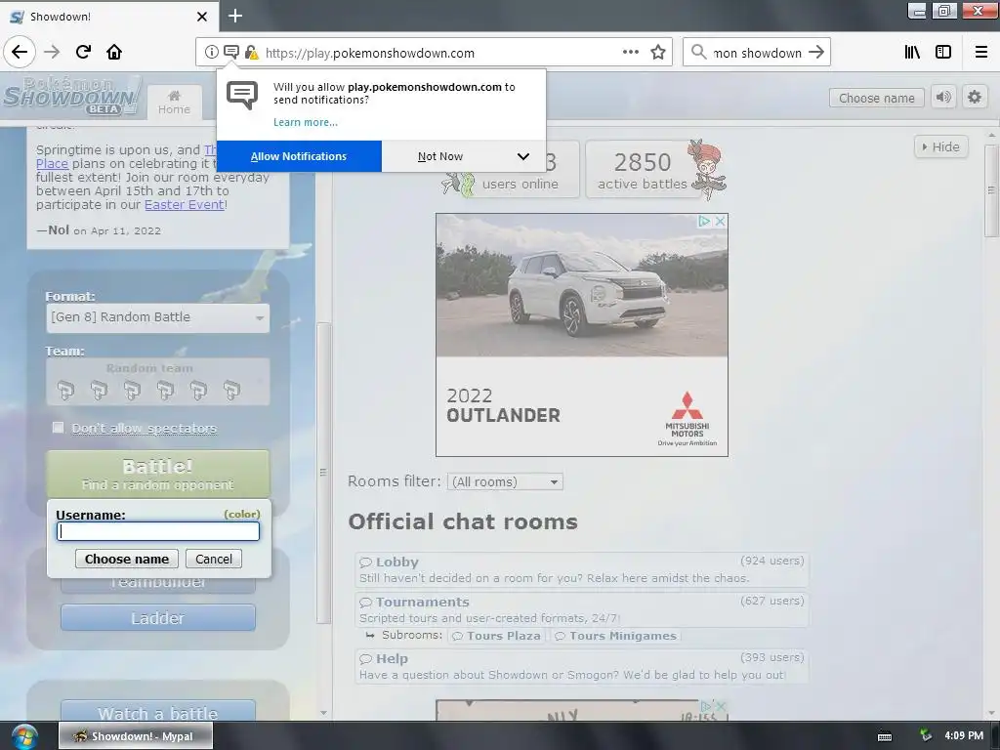Open a new tab with plus icon
Screen dimensions: 1000x750
point(235,16)
